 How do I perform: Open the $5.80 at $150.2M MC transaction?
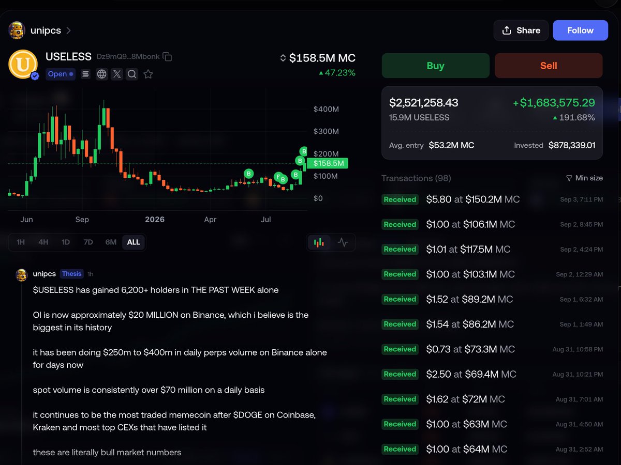pyautogui.click(x=492, y=199)
